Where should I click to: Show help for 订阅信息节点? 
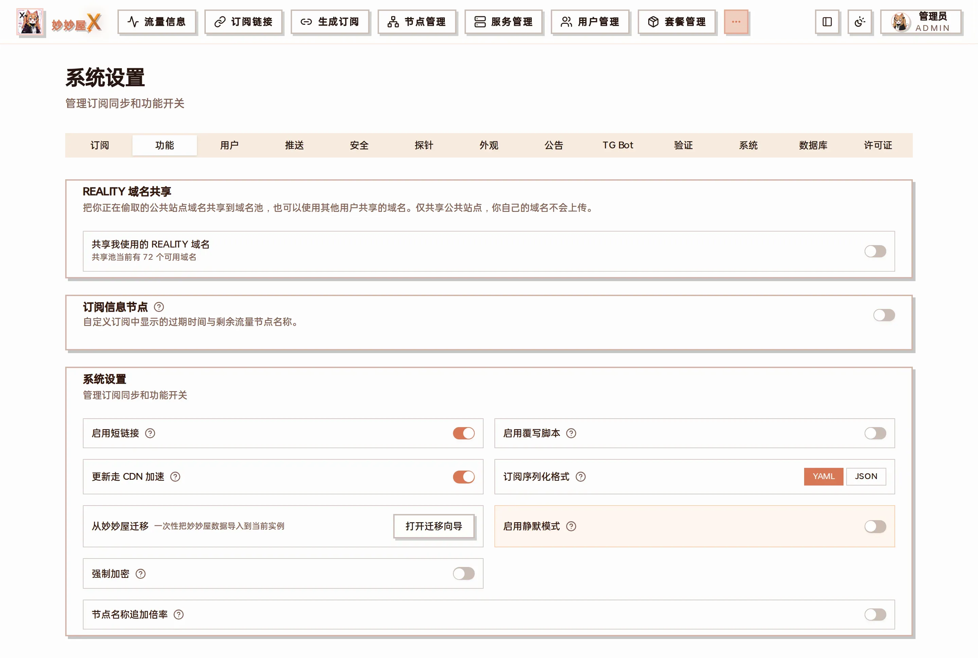point(159,307)
